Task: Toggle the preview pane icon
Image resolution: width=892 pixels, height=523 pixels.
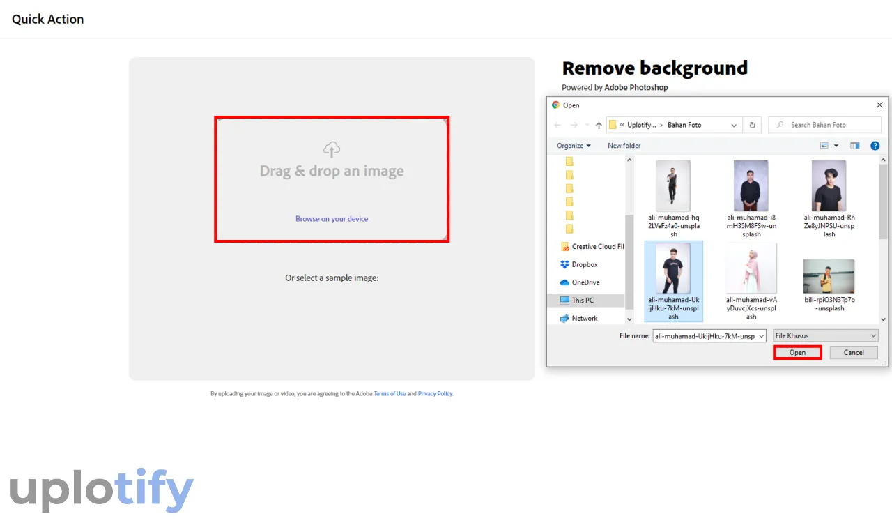Action: tap(854, 146)
